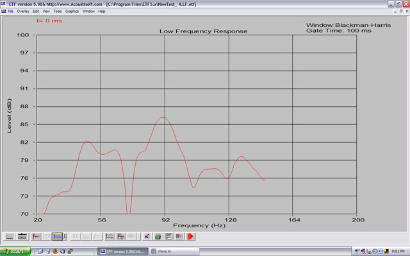Open the Tools menu

[x=57, y=12]
